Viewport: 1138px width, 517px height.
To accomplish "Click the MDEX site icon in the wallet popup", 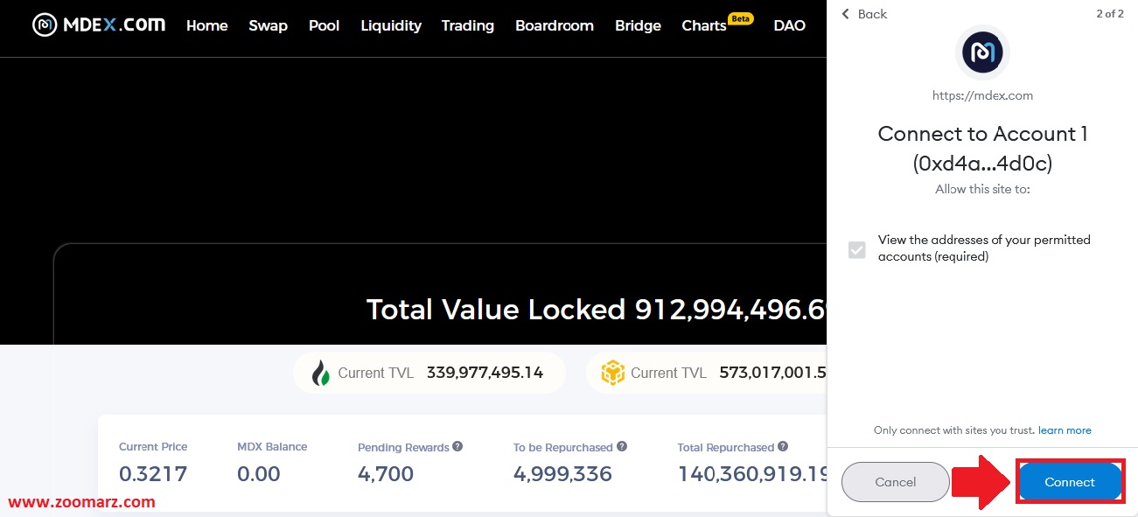I will 982,52.
